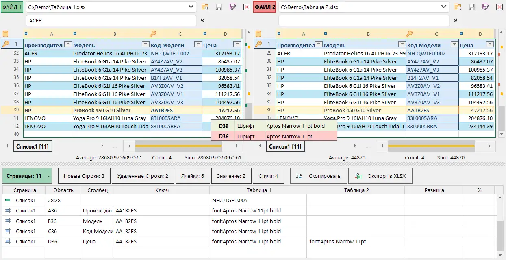
Task: Open Производитель filter in left table
Action: (68, 44)
